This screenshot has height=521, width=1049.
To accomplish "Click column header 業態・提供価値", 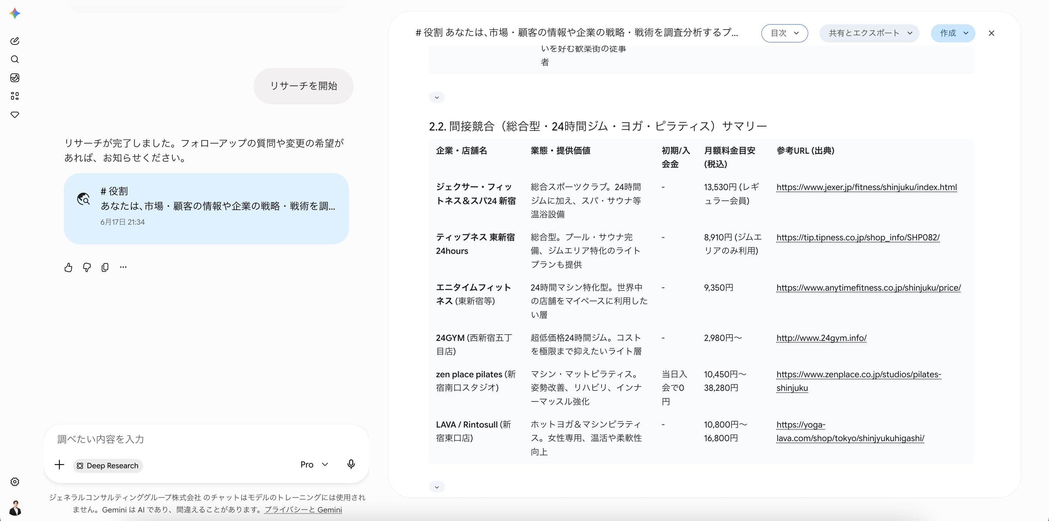I will click(x=560, y=150).
